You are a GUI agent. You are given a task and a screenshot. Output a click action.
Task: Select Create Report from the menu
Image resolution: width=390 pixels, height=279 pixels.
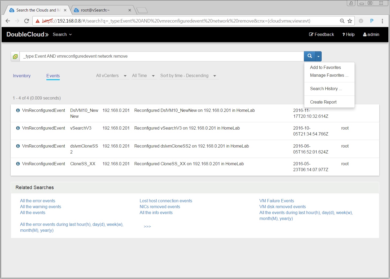tap(323, 102)
